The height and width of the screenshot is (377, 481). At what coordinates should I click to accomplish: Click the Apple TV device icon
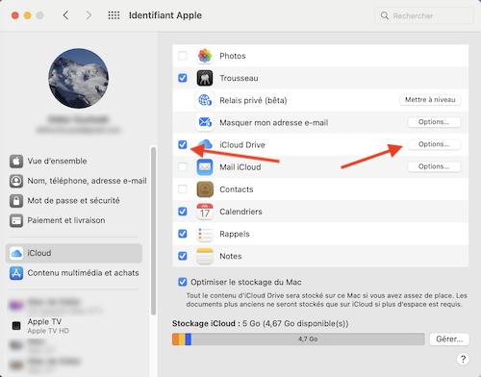(x=16, y=326)
